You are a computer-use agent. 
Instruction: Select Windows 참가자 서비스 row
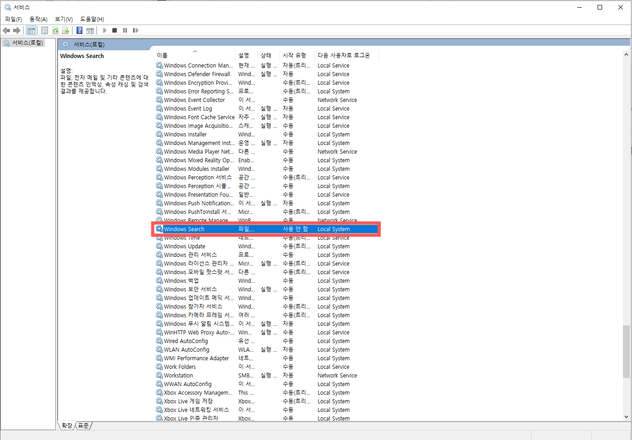pyautogui.click(x=266, y=307)
